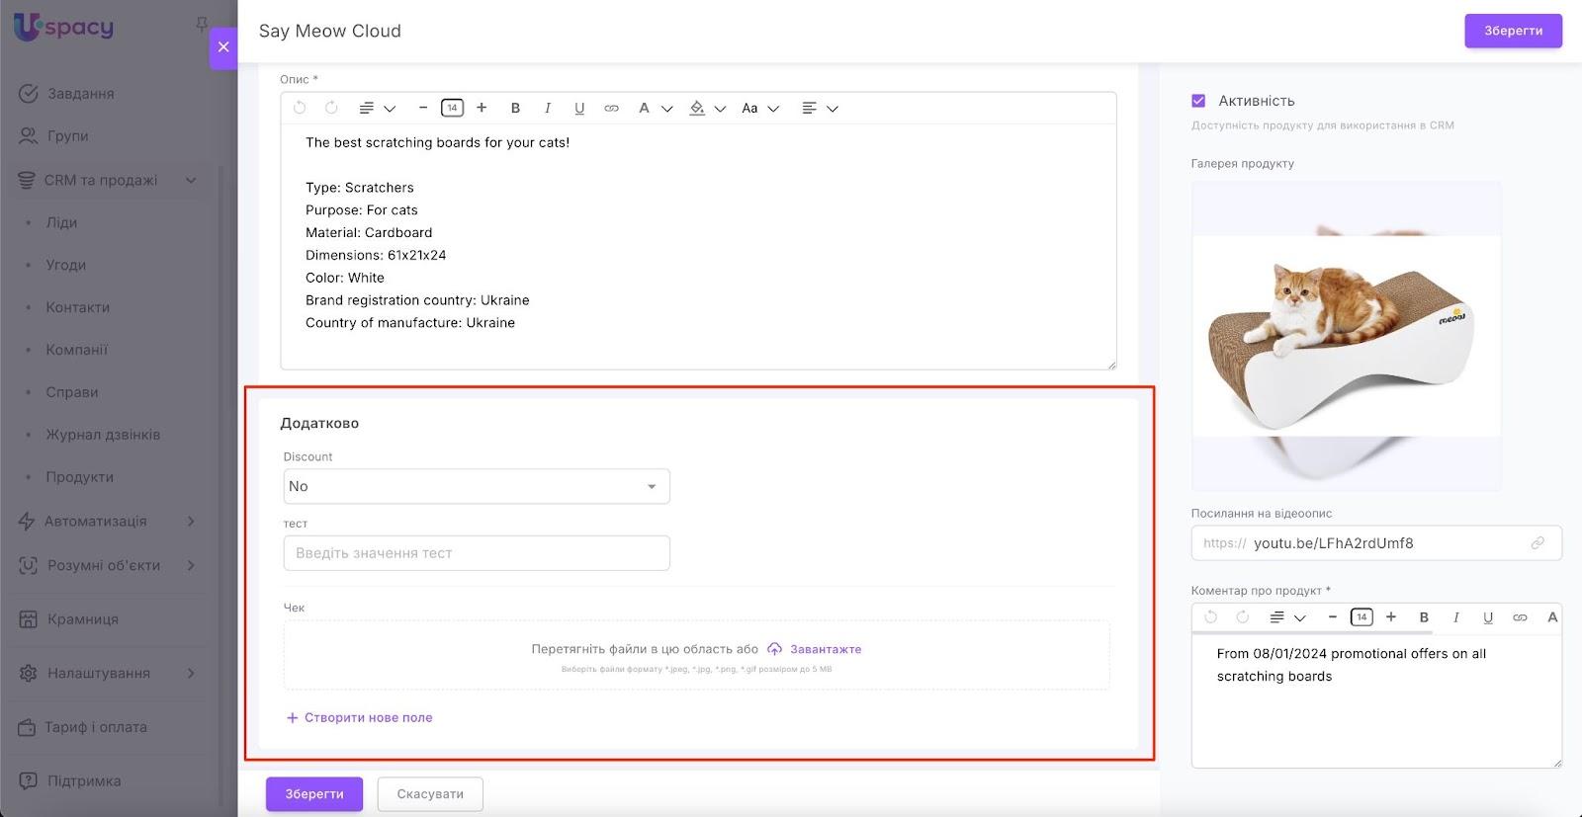Increase font size with plus in description toolbar
This screenshot has height=817, width=1582.
(x=482, y=108)
